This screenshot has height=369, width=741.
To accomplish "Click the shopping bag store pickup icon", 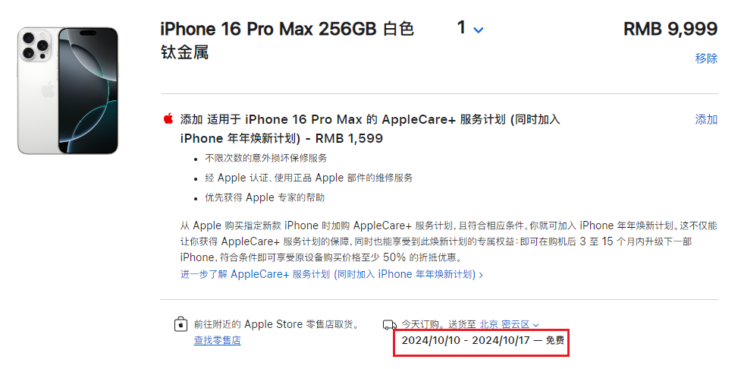I will 181,324.
